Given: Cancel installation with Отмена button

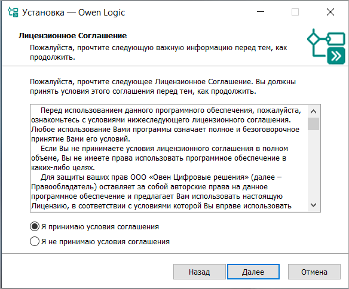Looking at the screenshot, I should [314, 272].
